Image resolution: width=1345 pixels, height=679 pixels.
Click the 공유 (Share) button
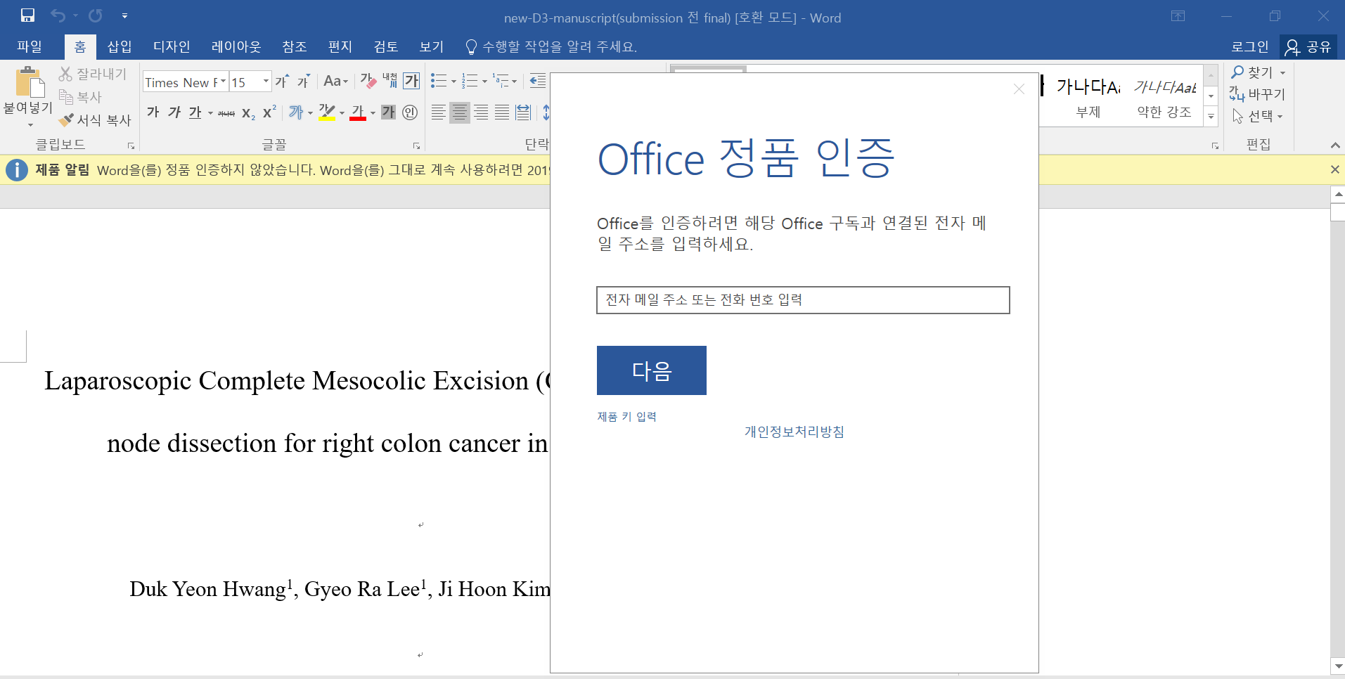coord(1308,46)
